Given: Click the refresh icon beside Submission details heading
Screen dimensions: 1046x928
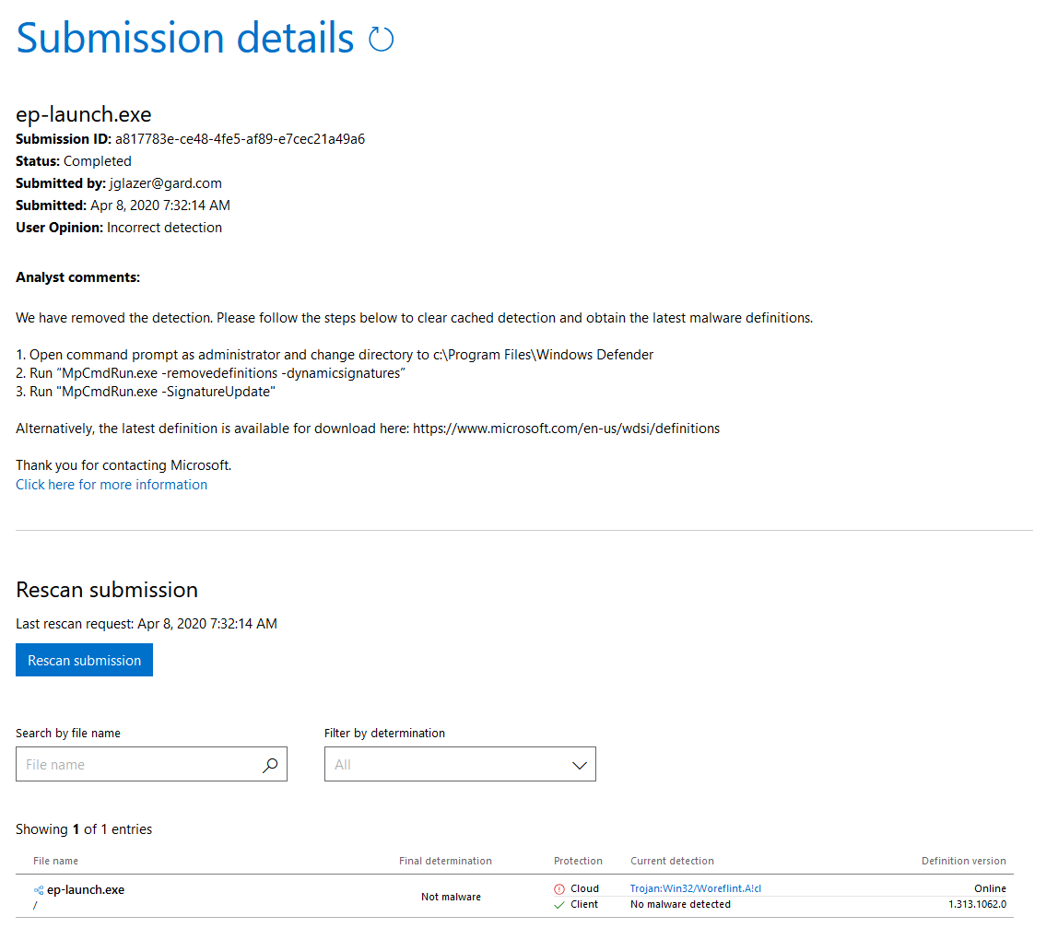Looking at the screenshot, I should [x=380, y=39].
